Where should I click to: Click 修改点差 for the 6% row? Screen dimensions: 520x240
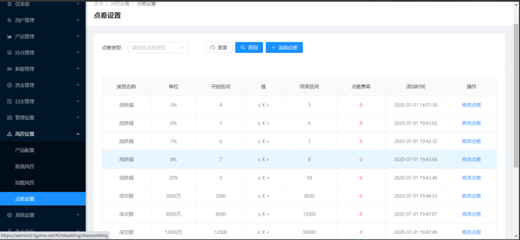click(x=471, y=123)
